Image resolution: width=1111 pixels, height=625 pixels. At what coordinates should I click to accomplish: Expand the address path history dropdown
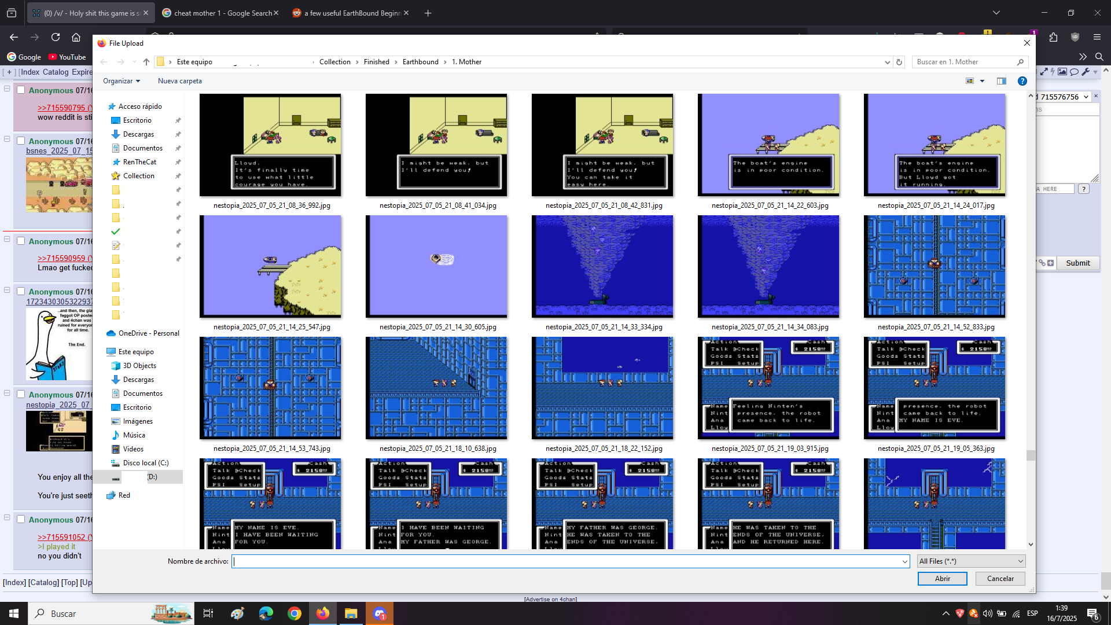click(888, 62)
